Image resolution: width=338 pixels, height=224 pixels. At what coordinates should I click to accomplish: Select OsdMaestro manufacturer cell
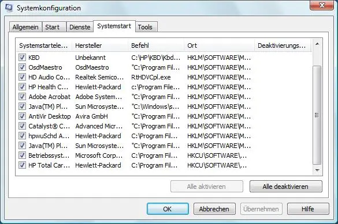[x=92, y=67]
